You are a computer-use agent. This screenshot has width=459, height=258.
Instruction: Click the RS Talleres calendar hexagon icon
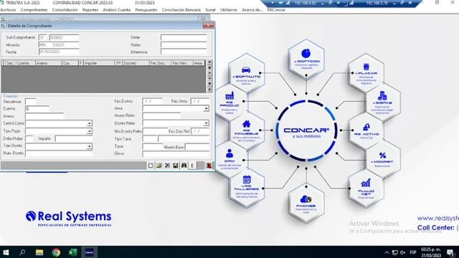pos(246,188)
